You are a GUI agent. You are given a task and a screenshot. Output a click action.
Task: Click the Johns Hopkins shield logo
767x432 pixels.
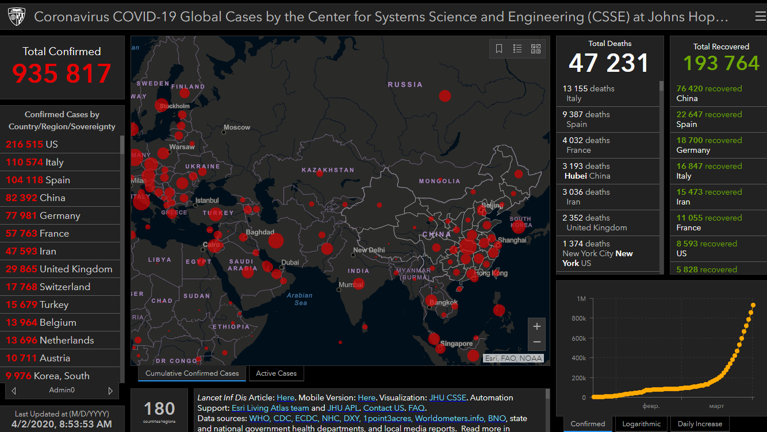[16, 17]
